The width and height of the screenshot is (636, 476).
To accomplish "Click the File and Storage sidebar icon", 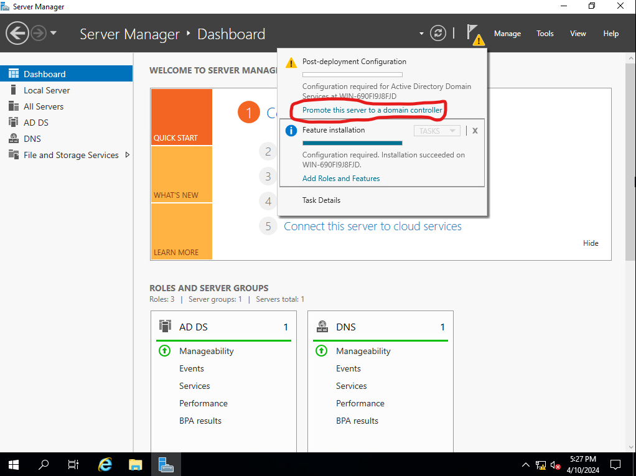I will [x=14, y=154].
